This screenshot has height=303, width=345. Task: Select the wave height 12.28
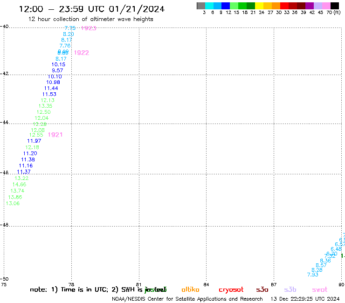tap(40, 124)
